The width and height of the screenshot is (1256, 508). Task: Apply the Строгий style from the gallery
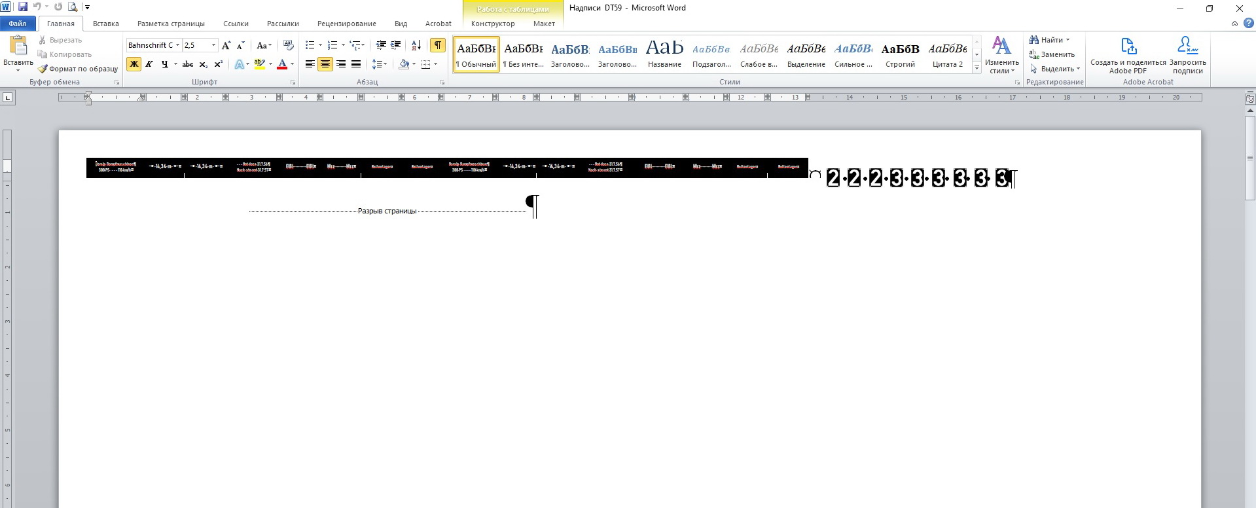click(900, 54)
